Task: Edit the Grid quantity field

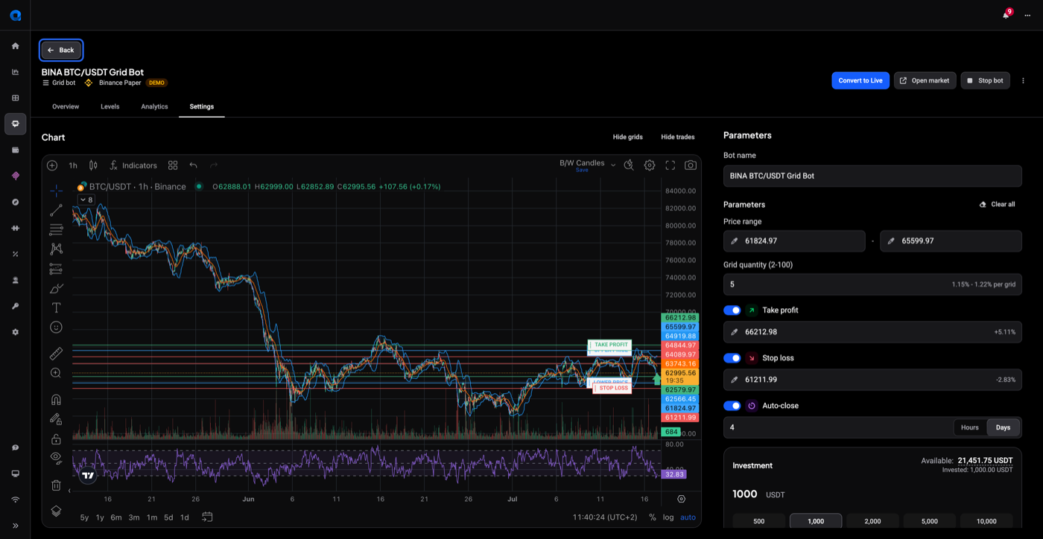Action: (x=872, y=284)
